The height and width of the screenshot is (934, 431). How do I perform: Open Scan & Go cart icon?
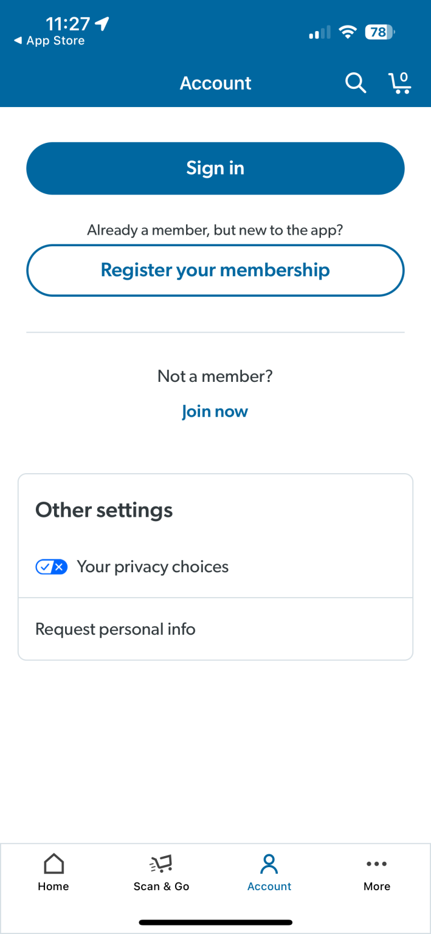point(161,863)
